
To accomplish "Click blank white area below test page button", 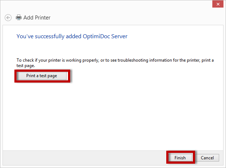I will coord(108,112).
